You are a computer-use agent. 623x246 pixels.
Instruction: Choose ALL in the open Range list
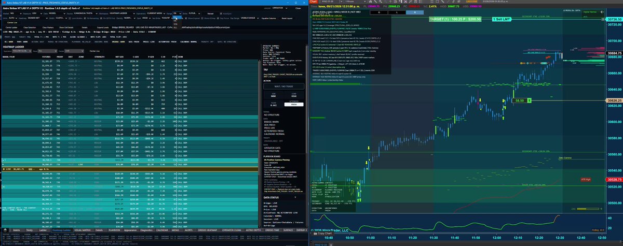pos(177,27)
